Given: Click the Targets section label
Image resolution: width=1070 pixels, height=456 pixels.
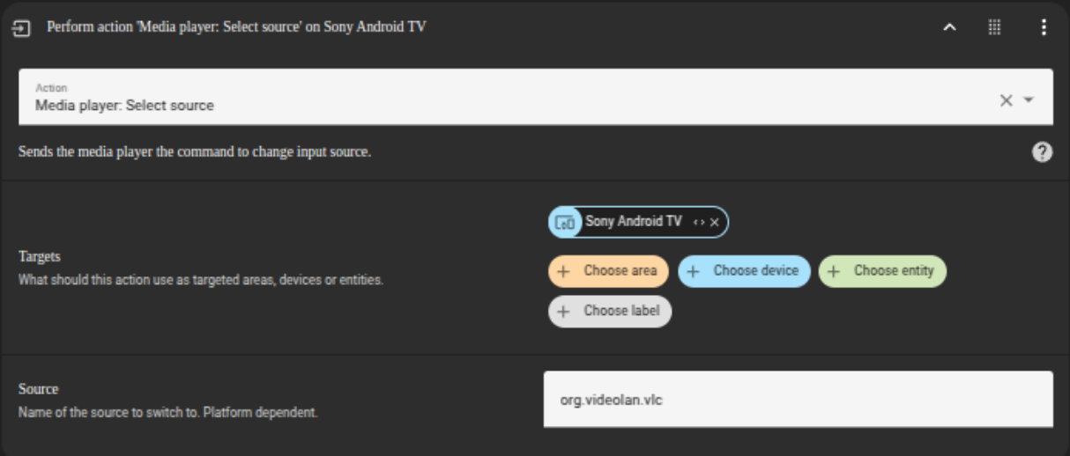Looking at the screenshot, I should [40, 257].
